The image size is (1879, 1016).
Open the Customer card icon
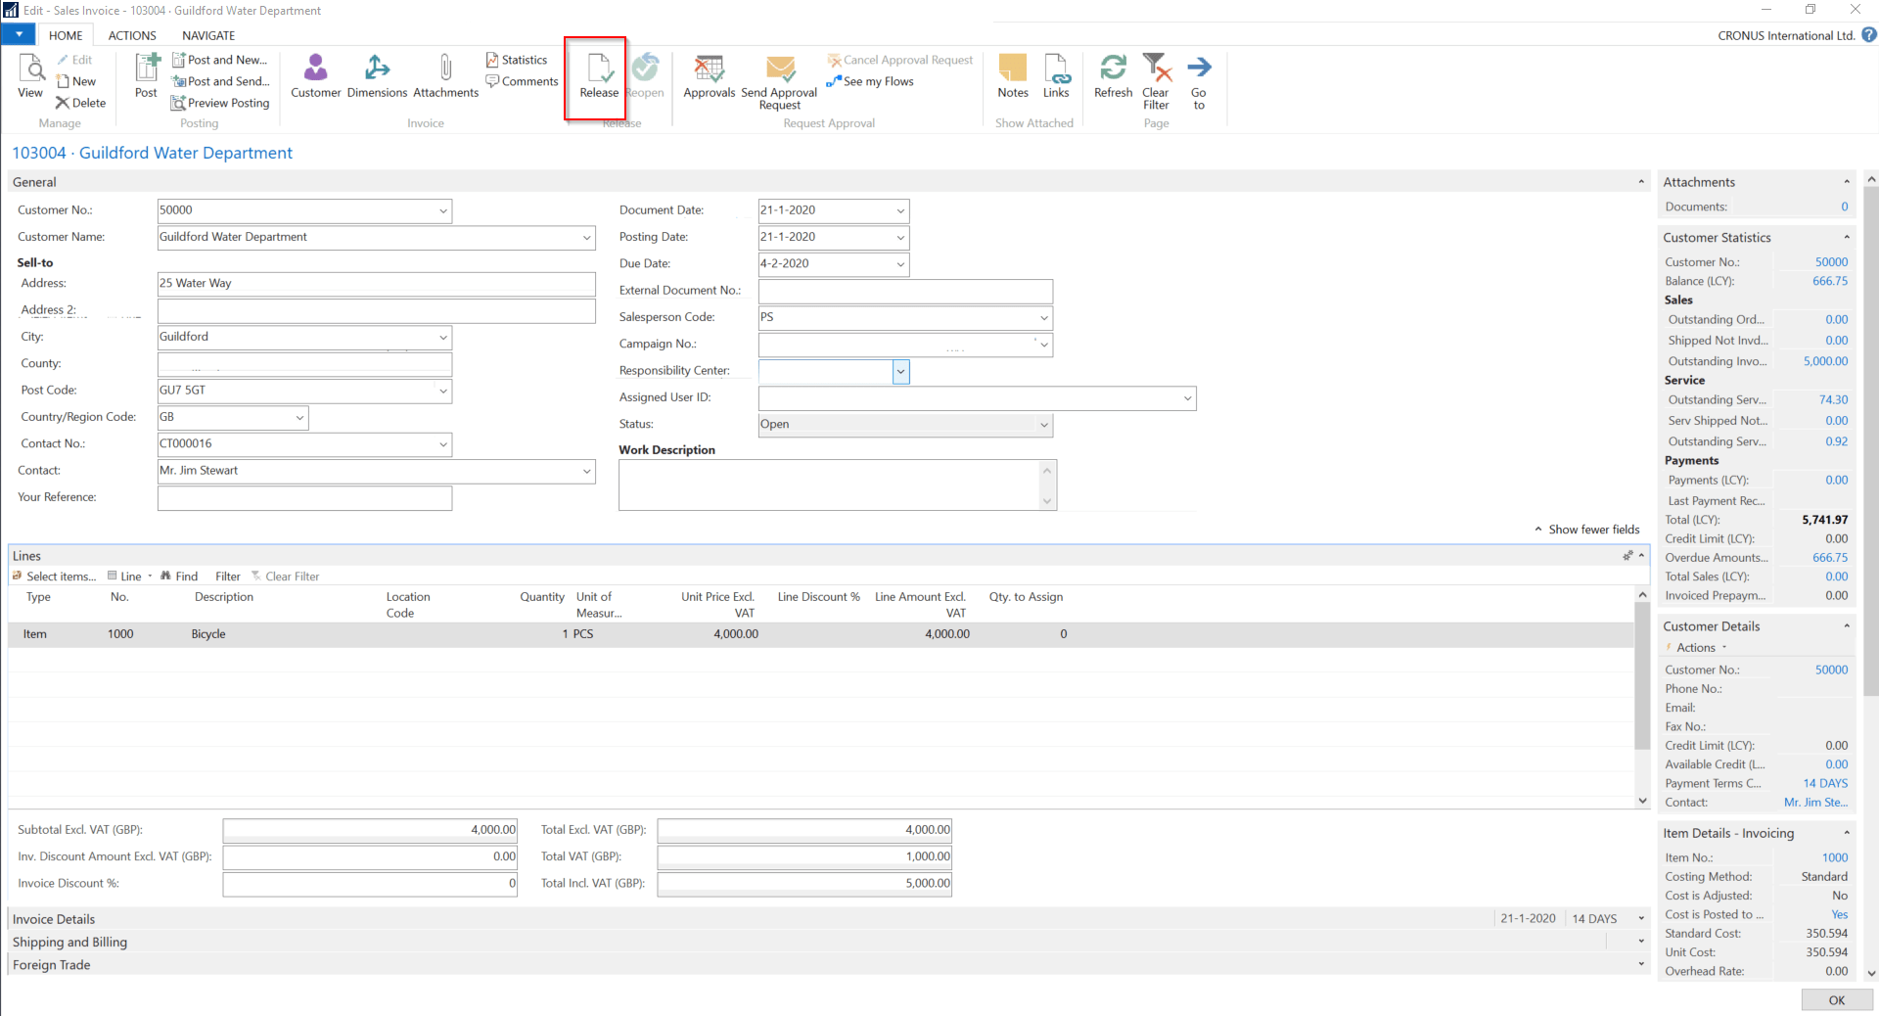(x=315, y=69)
